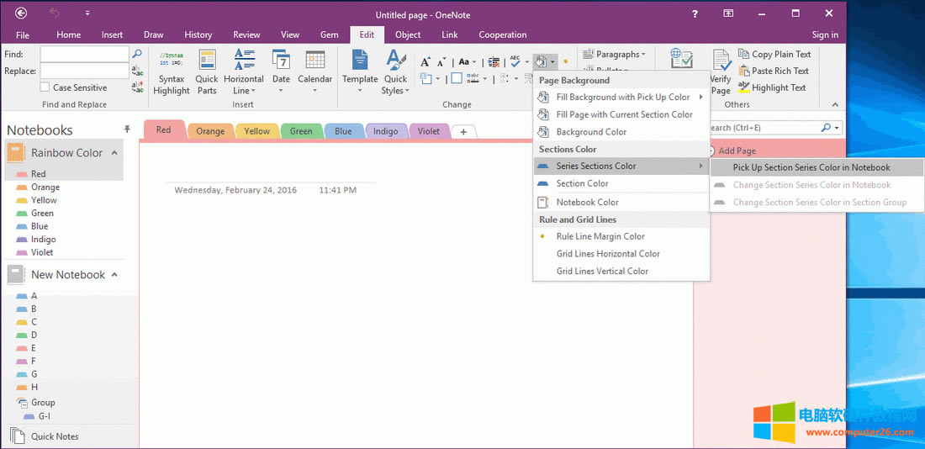The image size is (925, 449).
Task: Click the back arrow circle icon
Action: [x=21, y=13]
